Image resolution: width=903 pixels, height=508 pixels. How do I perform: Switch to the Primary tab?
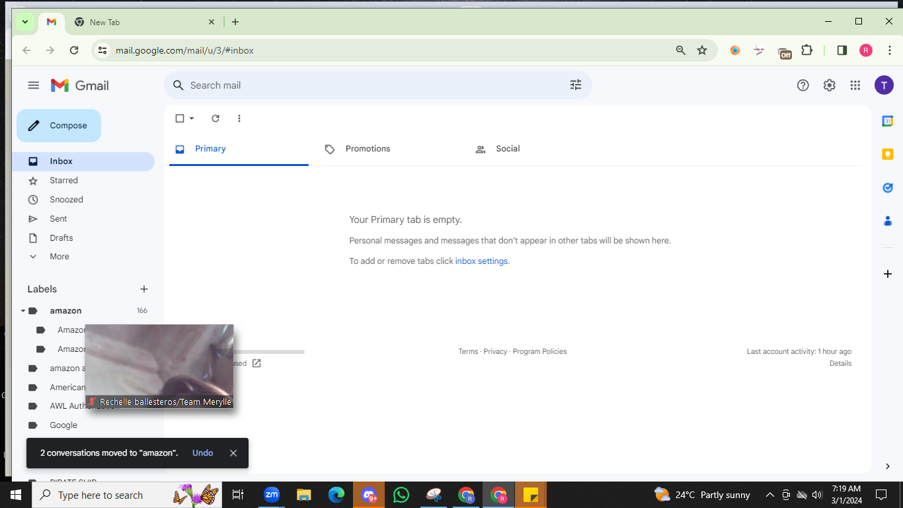coord(239,149)
